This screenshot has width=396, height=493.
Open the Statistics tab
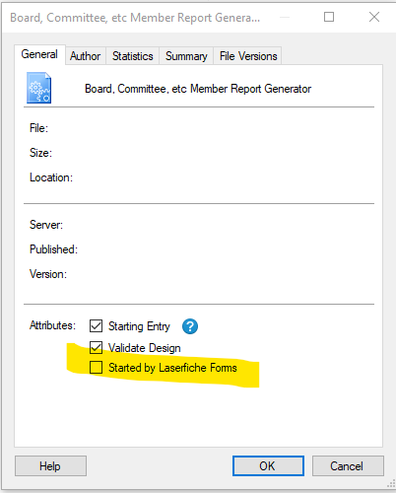point(132,56)
